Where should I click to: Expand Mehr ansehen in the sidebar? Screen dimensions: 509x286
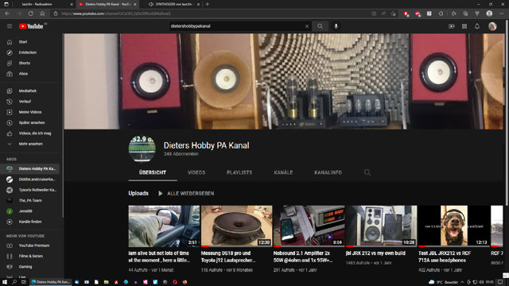[x=30, y=144]
